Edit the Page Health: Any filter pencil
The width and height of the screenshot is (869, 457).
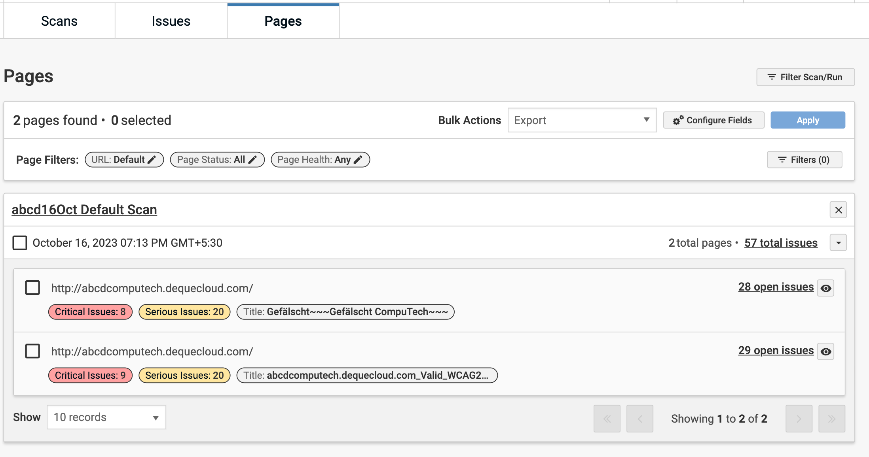(358, 160)
